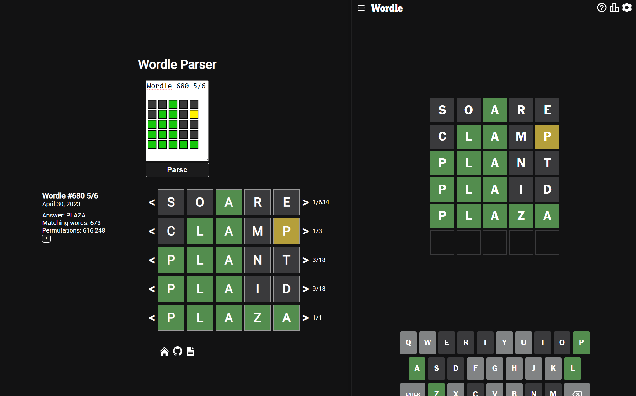Click the green Z tile in PLAZA parser row

point(257,318)
